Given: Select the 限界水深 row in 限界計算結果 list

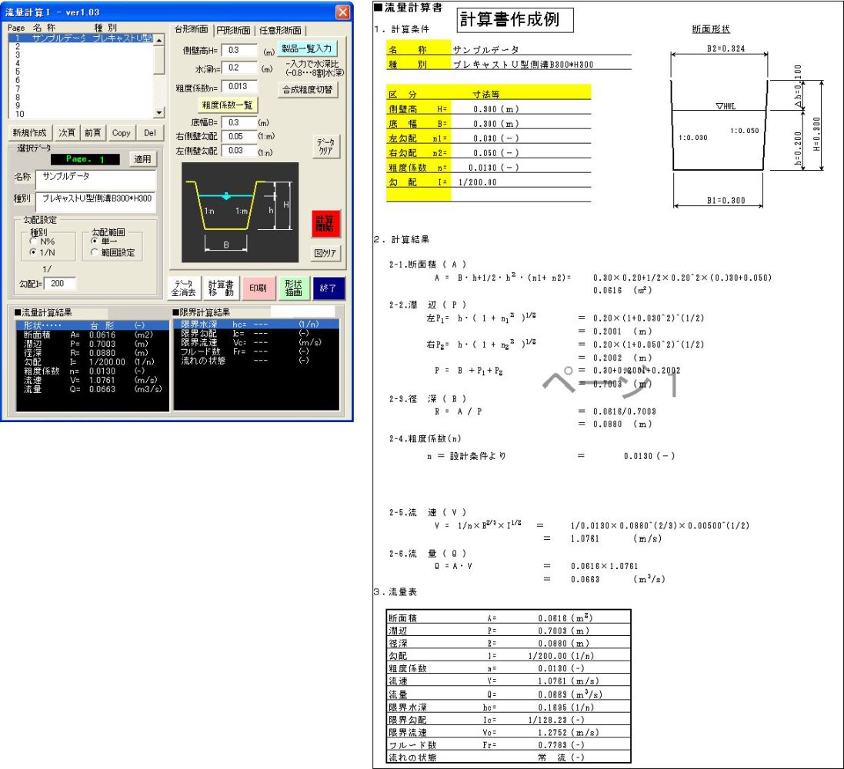Looking at the screenshot, I should [x=256, y=325].
